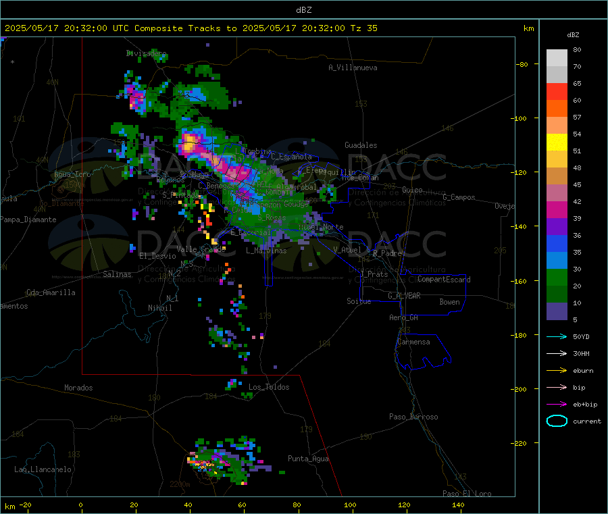The image size is (608, 514).
Task: Select the light gray 70-80 dBZ swatch
Action: [557, 58]
